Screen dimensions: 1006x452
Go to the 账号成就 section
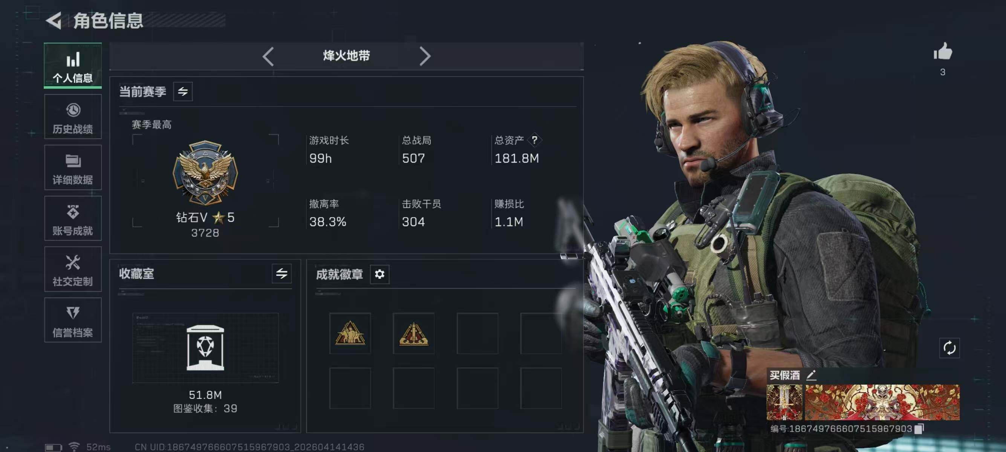tap(73, 218)
